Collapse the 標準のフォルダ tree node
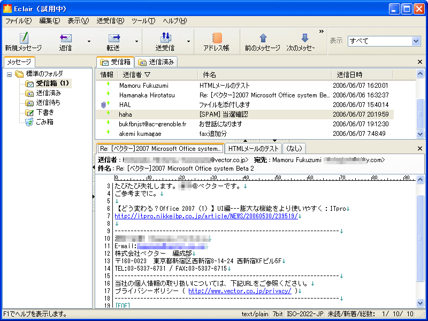This screenshot has width=428, height=321. 10,74
